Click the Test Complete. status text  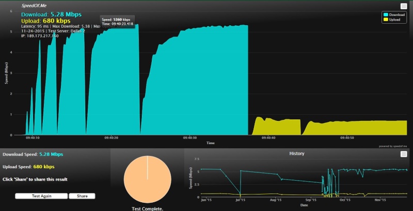147,209
